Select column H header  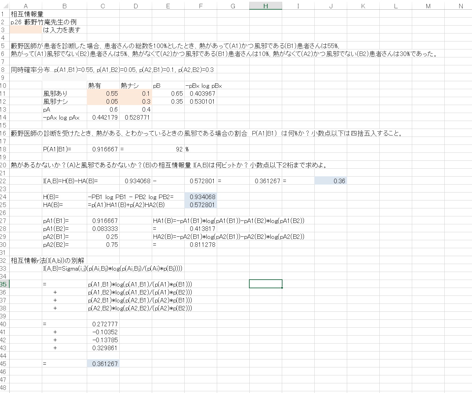coord(265,6)
